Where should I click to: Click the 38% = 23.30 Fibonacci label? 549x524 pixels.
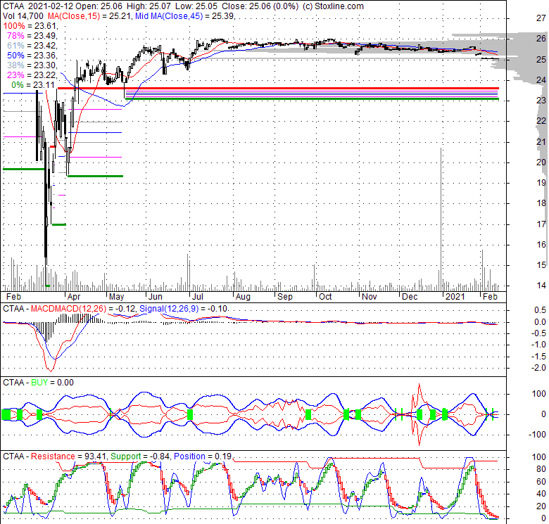coord(32,65)
